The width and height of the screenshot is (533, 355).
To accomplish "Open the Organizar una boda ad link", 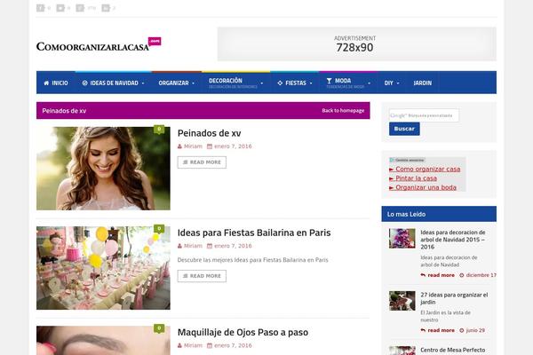I will 423,187.
